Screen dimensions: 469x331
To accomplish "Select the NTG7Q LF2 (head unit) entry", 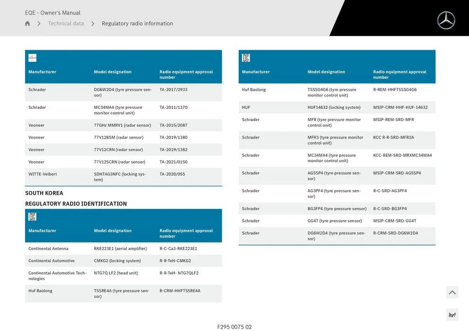I will [x=116, y=273].
